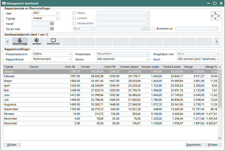This screenshot has height=151, width=225.
Task: Click the Exporteren button
Action: (x=194, y=145)
